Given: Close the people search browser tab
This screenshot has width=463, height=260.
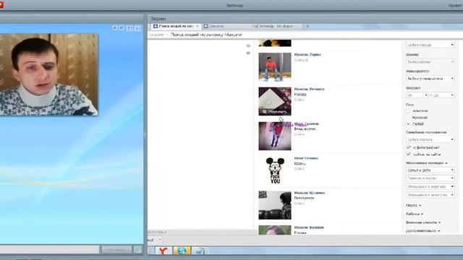Looking at the screenshot, I should click(197, 26).
